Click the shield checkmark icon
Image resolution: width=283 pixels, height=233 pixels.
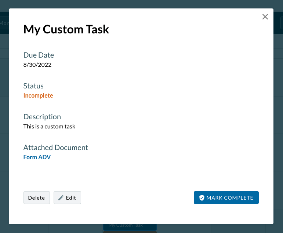coord(202,198)
